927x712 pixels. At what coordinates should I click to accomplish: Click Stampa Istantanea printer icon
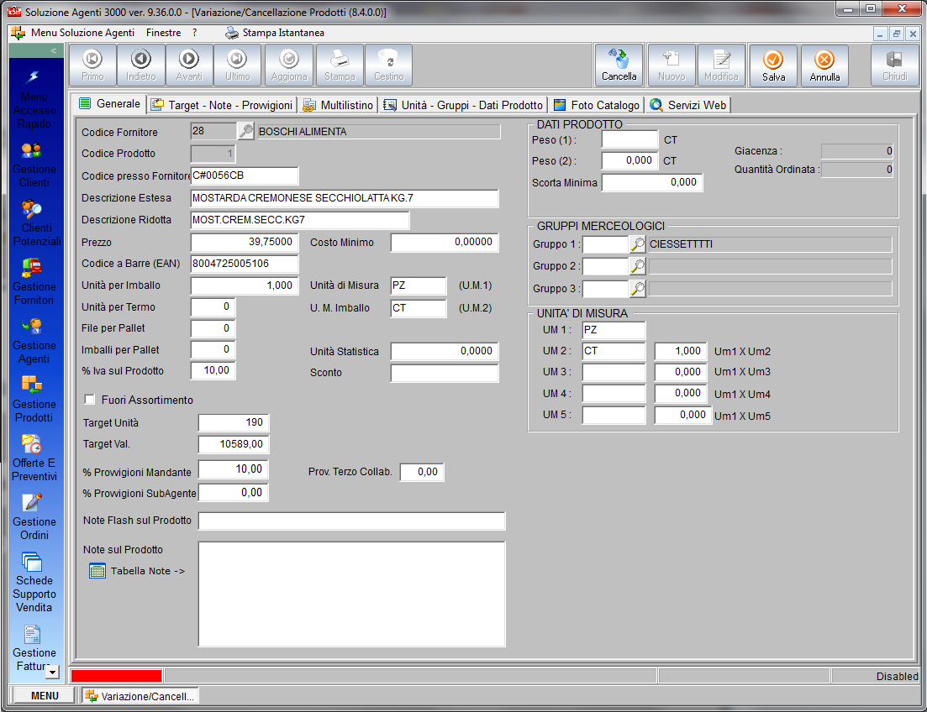click(x=232, y=33)
